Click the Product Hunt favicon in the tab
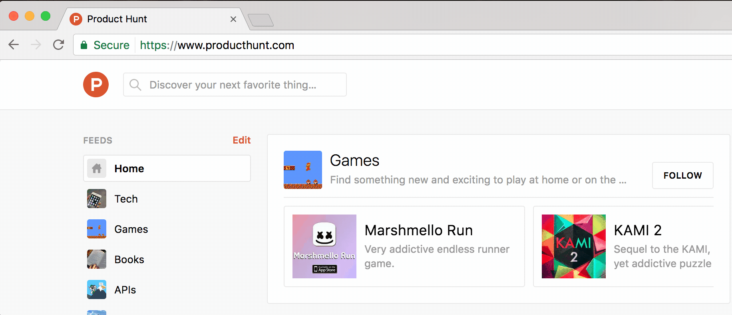Screen dimensions: 732x315 [x=76, y=19]
